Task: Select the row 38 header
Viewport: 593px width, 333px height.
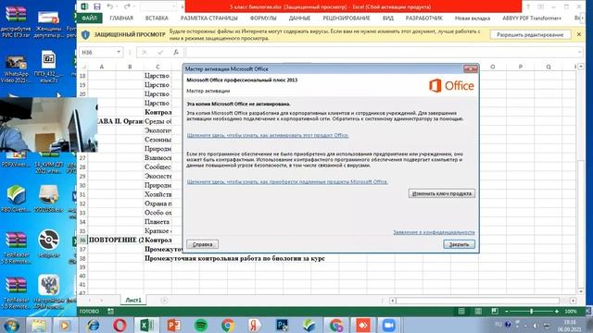Action: (82, 258)
